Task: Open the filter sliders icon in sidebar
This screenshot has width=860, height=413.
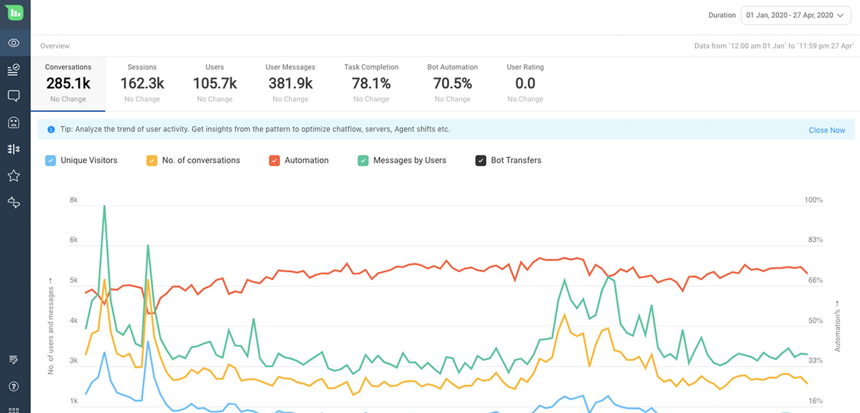Action: tap(14, 148)
